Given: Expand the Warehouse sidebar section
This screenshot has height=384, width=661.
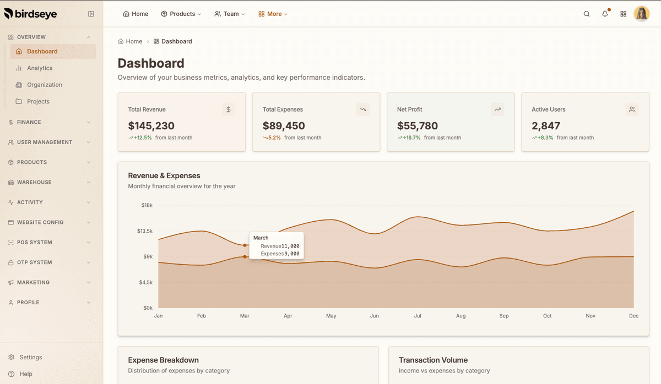Looking at the screenshot, I should pos(50,182).
